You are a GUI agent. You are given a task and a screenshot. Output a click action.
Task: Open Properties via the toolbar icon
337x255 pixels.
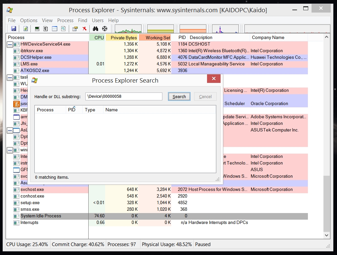pos(75,28)
